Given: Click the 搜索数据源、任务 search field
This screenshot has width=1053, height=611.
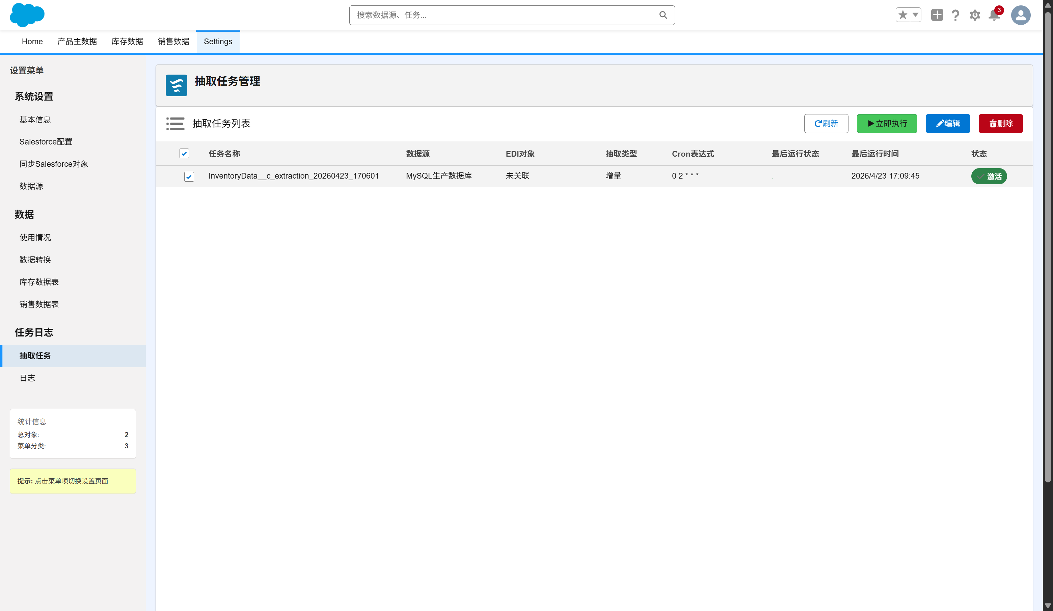Looking at the screenshot, I should (502, 15).
